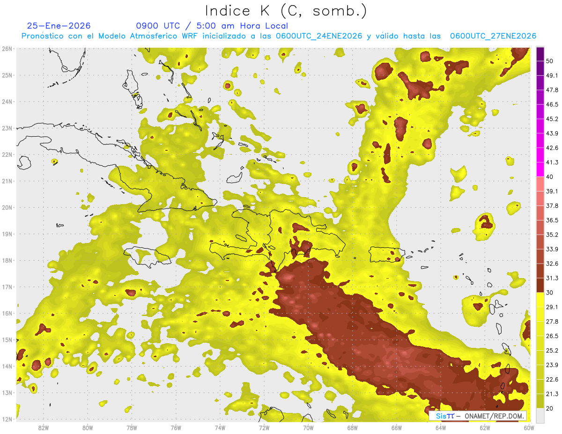Click the colorbar value "39.1"

coord(552,191)
